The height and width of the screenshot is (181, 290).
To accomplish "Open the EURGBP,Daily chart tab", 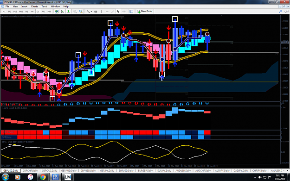I will click(x=145, y=171).
